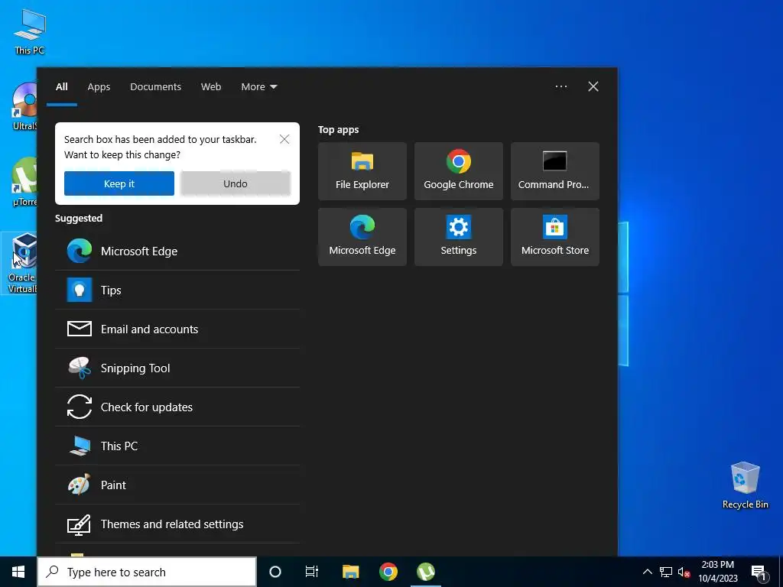Open Microsoft Edge tile in Top apps
The image size is (783, 587).
coord(362,237)
